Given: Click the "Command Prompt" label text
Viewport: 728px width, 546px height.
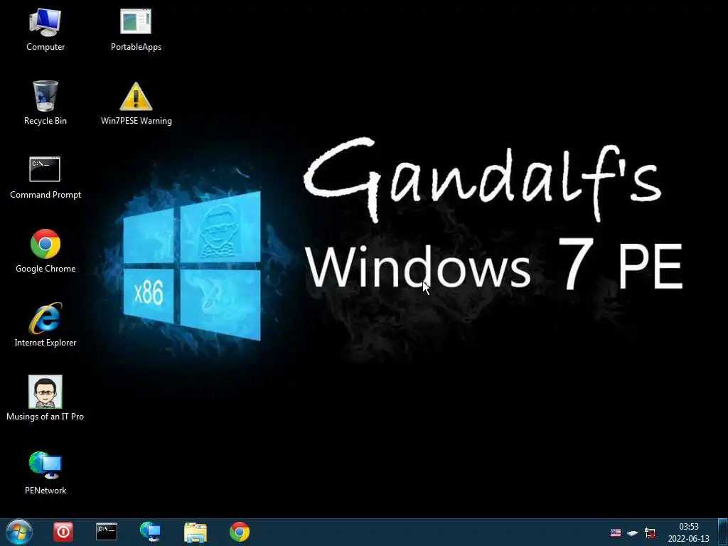Looking at the screenshot, I should (x=45, y=195).
